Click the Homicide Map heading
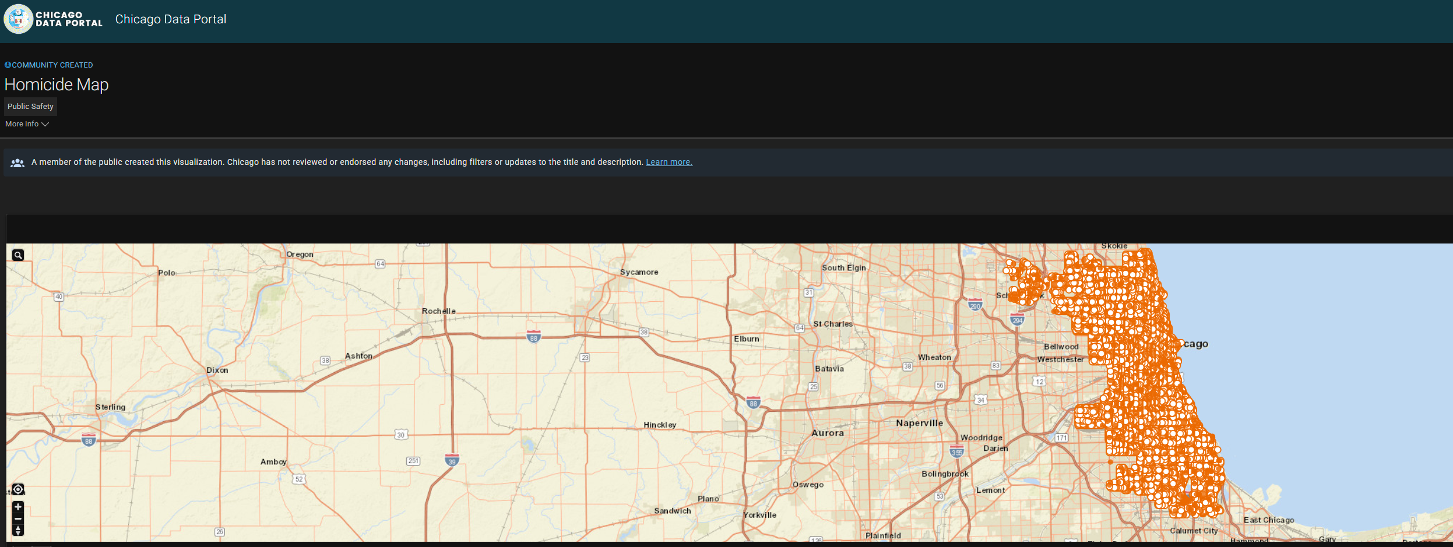This screenshot has height=547, width=1453. (57, 85)
